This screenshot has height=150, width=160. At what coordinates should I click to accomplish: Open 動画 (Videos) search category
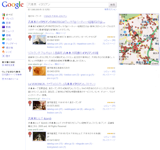coord(8,27)
